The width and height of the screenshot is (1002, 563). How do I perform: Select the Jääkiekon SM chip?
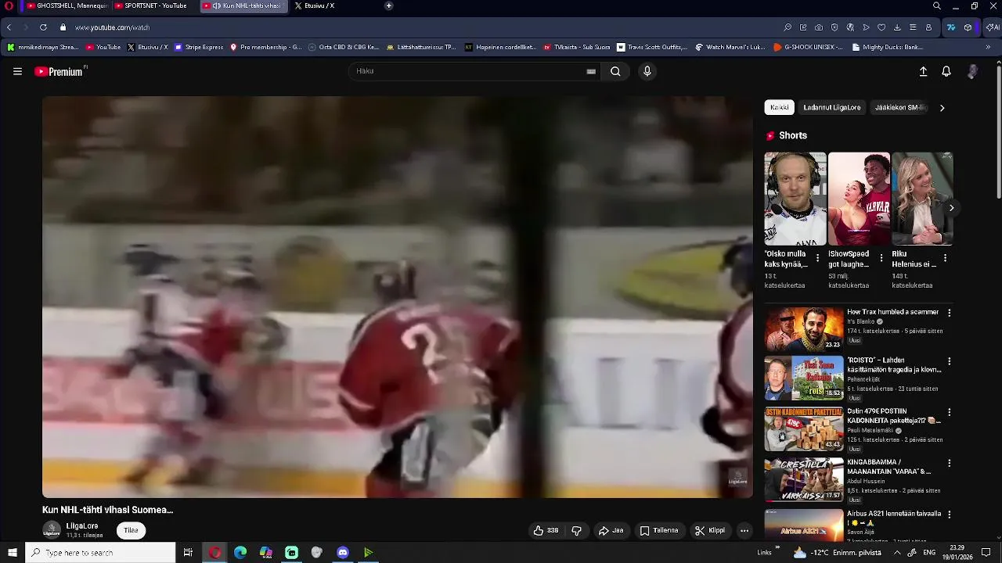[x=900, y=107]
